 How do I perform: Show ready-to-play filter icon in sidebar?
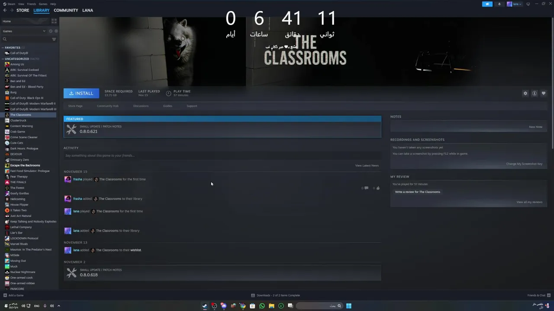56,31
